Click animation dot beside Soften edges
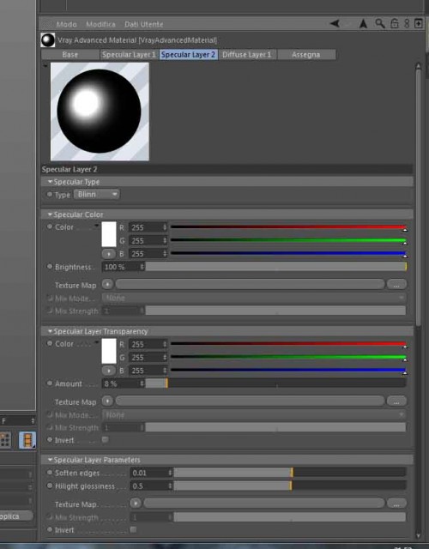 [50, 473]
